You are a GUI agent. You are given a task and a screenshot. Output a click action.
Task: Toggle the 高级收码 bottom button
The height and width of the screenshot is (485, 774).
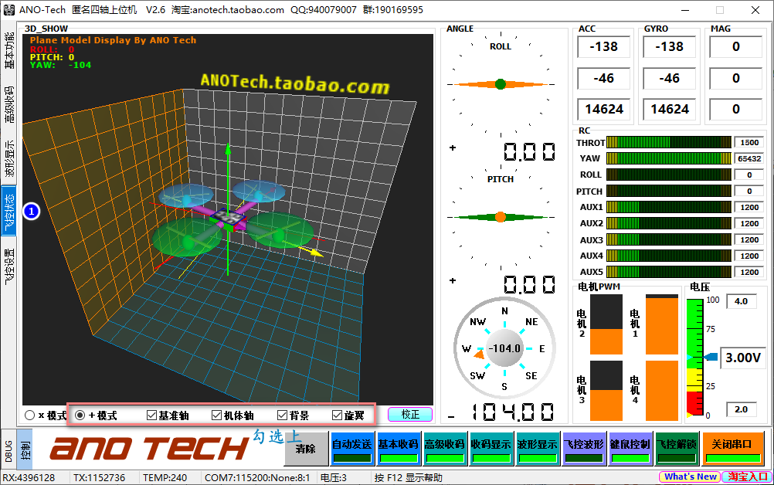[445, 449]
